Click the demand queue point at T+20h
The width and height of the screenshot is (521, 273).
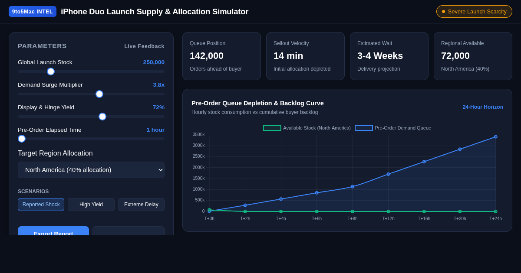(460, 149)
